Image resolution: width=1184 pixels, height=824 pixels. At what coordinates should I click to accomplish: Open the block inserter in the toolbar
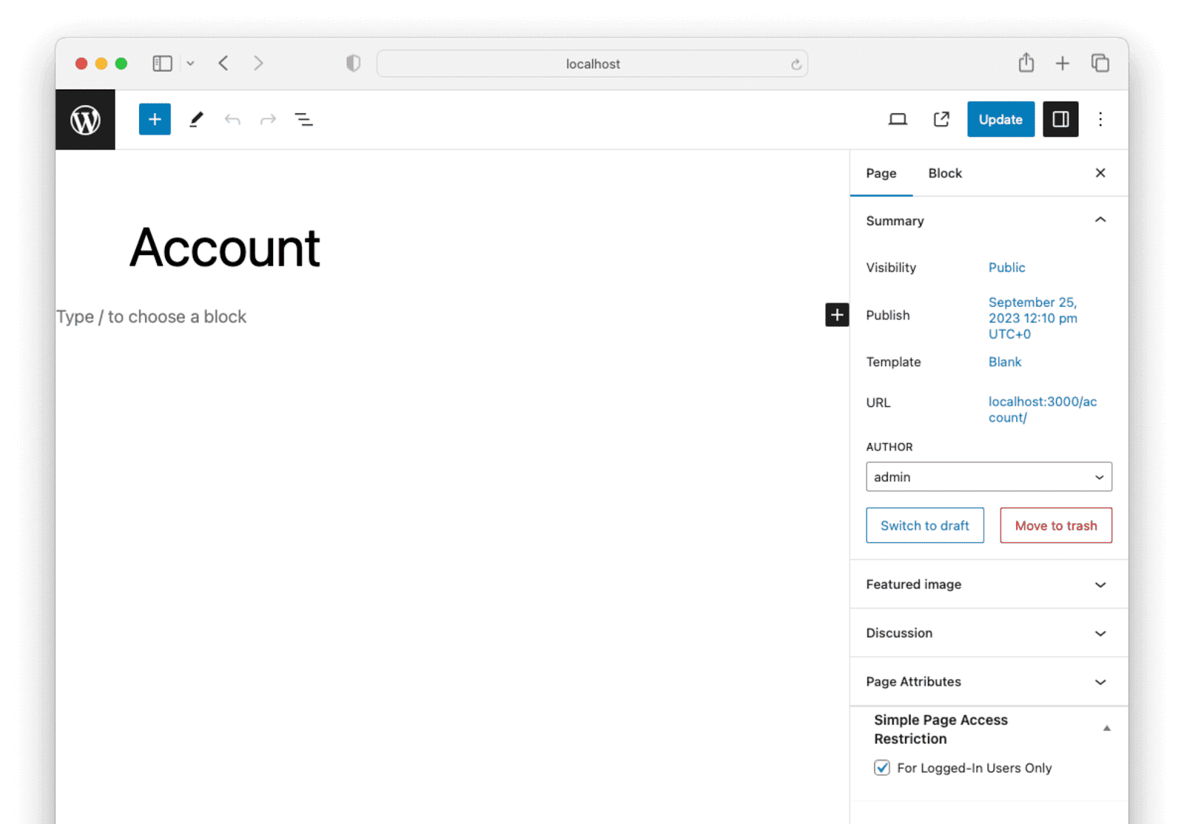(x=155, y=120)
